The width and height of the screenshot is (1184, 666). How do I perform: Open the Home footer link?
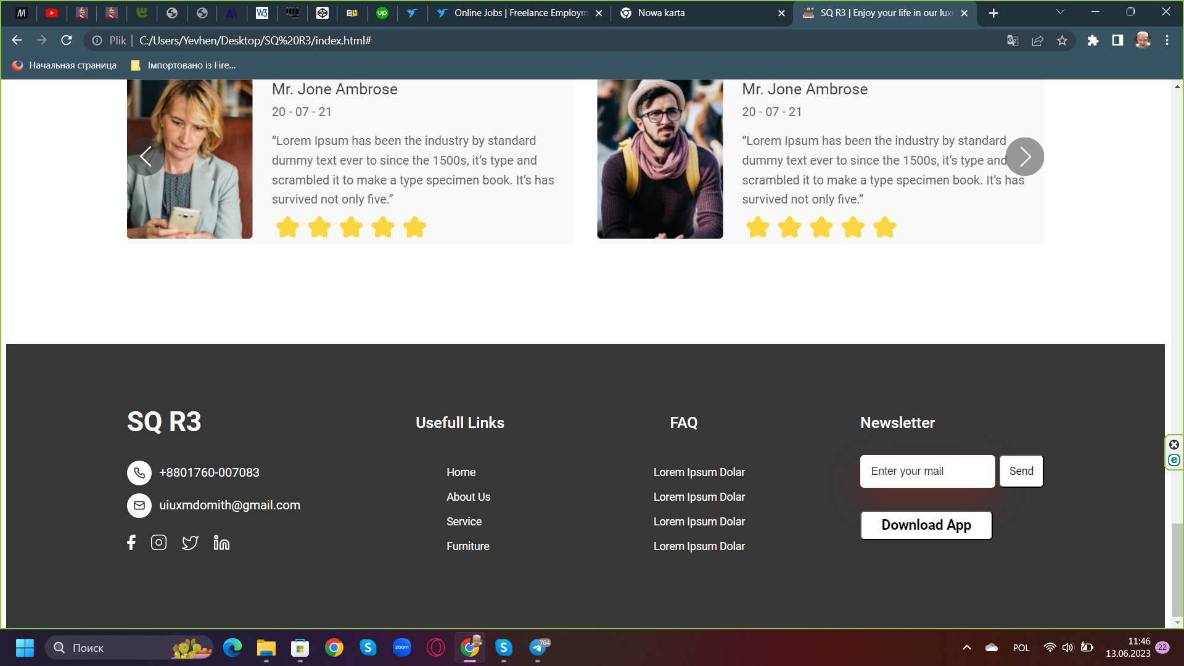pos(461,472)
